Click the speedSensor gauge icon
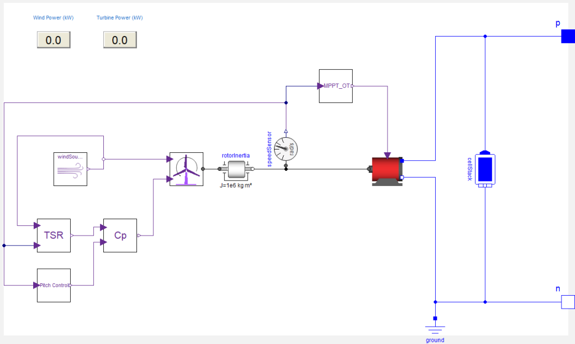Screen dimensions: 575x344 (286, 149)
